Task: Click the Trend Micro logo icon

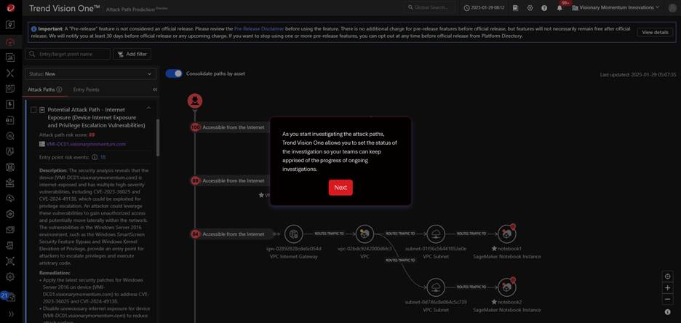Action: click(x=10, y=7)
